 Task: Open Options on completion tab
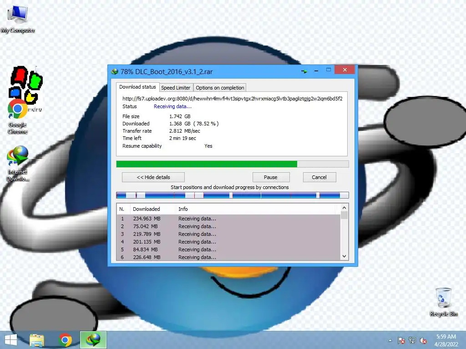click(x=220, y=88)
